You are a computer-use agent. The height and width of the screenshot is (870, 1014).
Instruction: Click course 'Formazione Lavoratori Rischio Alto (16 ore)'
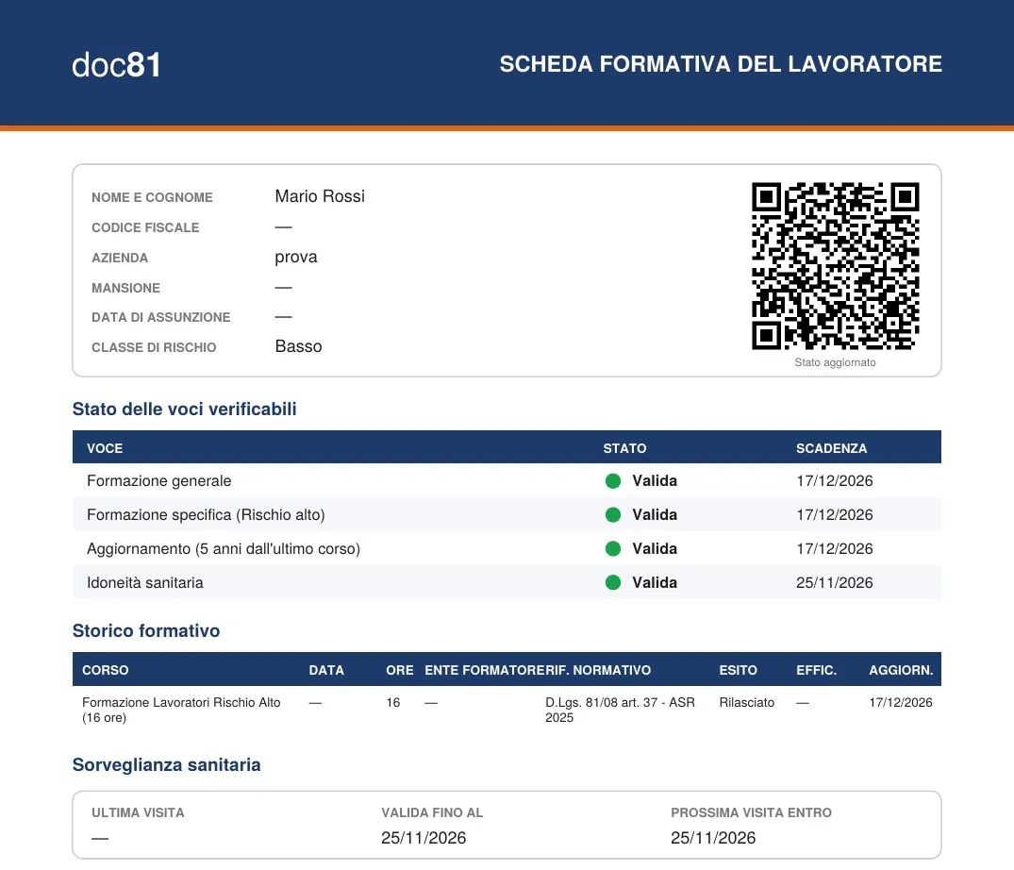coord(181,710)
